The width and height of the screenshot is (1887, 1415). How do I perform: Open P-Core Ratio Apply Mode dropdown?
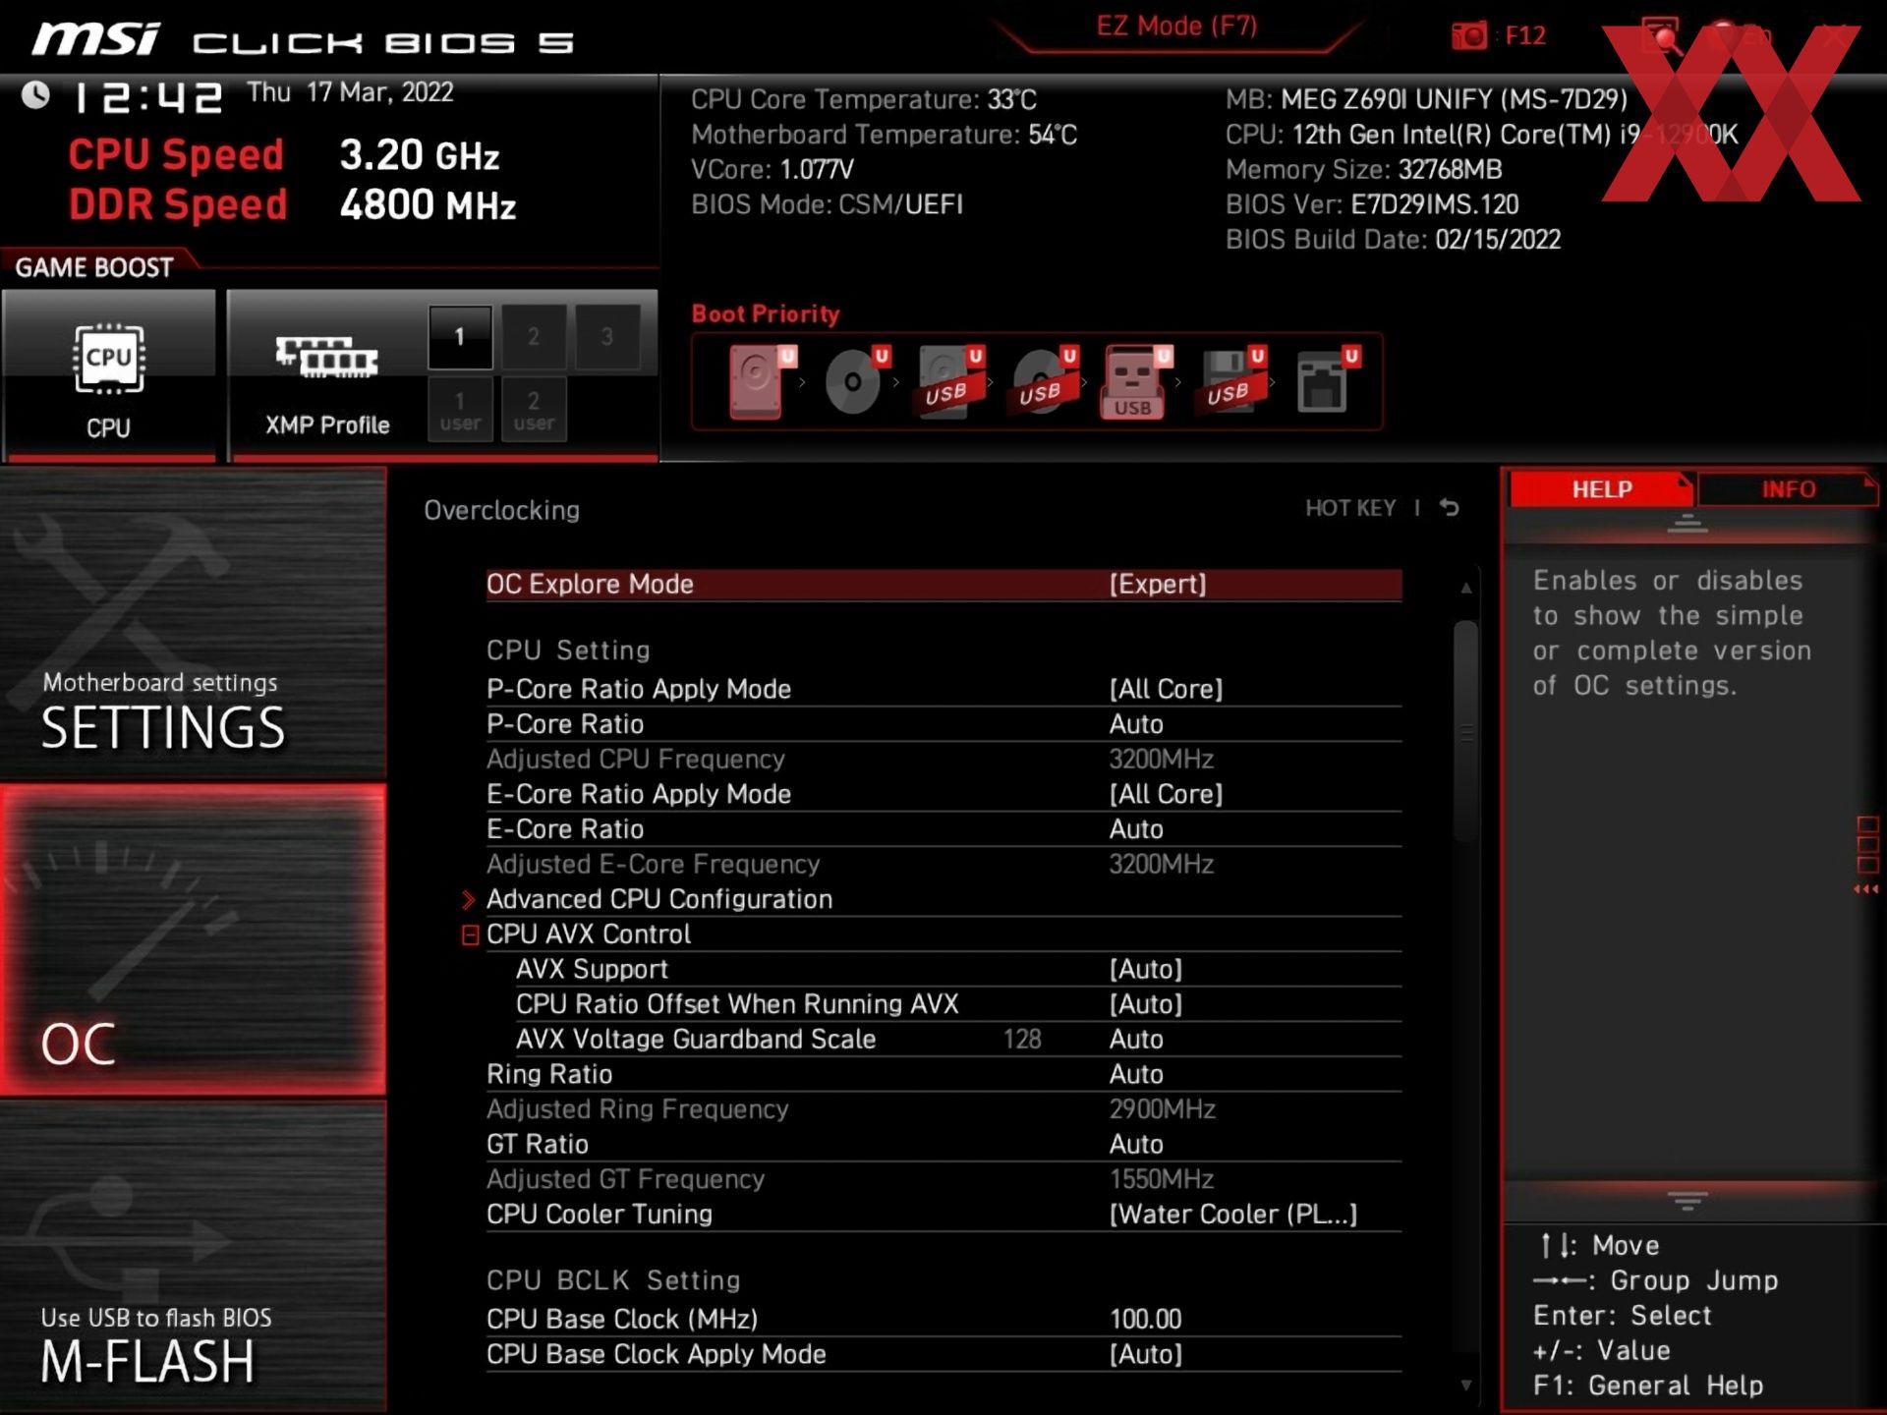click(943, 689)
